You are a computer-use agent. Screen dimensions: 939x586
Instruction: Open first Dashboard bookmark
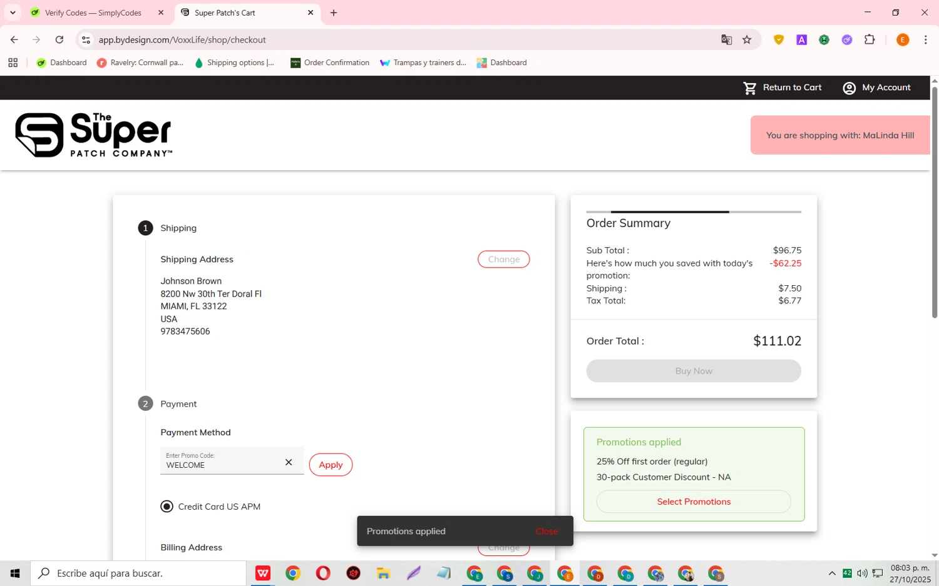61,63
